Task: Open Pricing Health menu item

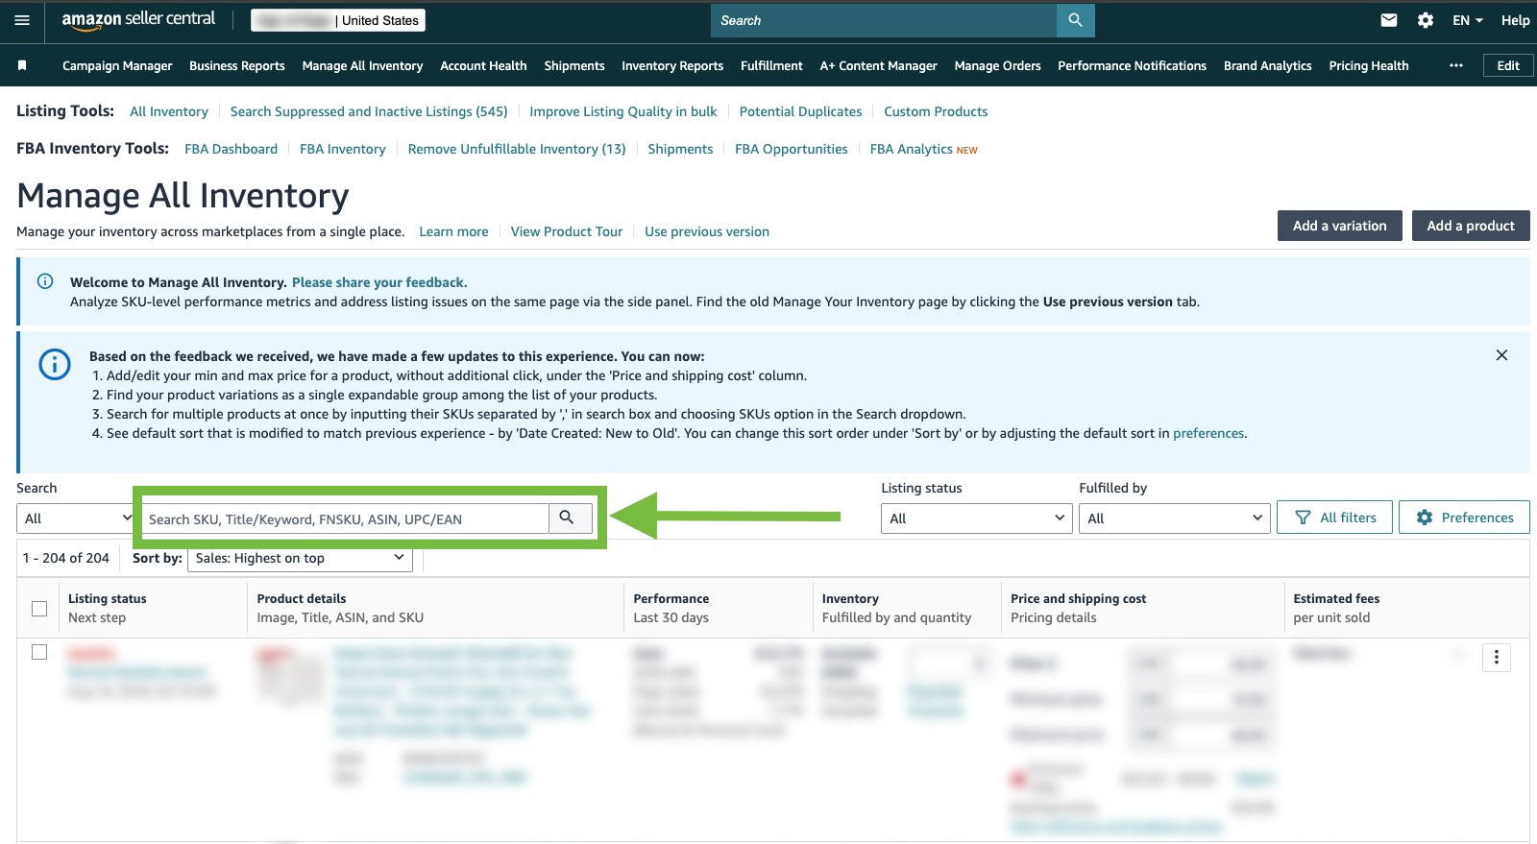Action: click(x=1368, y=65)
